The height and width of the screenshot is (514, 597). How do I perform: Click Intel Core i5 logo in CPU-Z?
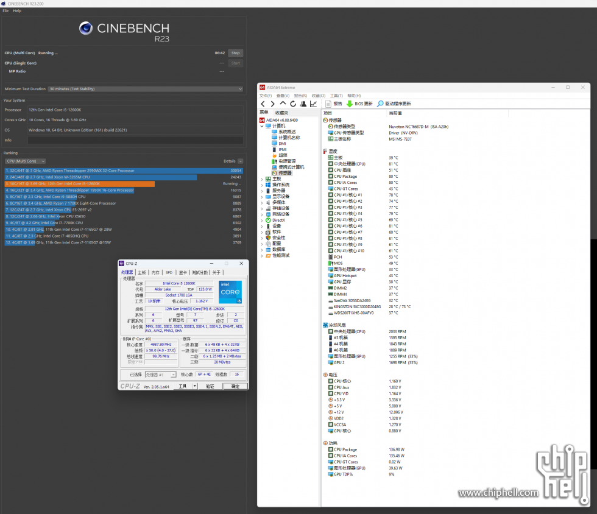tap(230, 292)
